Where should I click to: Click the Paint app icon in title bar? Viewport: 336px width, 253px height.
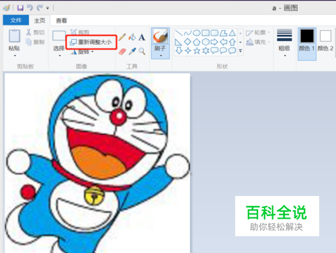point(7,8)
